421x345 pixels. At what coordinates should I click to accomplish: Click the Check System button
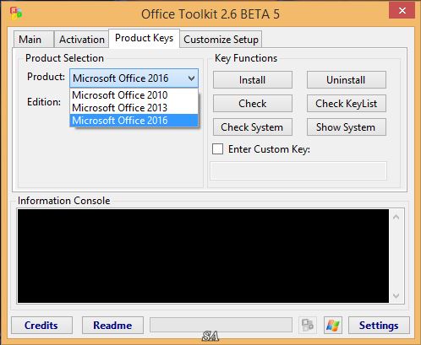click(253, 127)
